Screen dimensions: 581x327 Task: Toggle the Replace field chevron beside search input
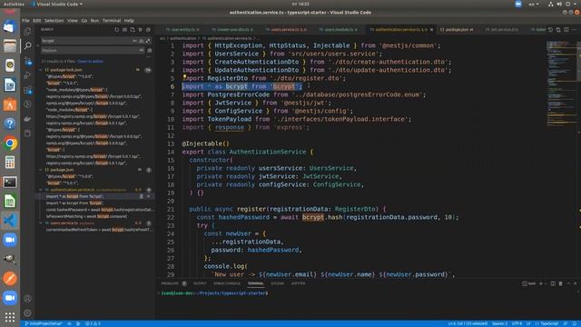[x=38, y=45]
